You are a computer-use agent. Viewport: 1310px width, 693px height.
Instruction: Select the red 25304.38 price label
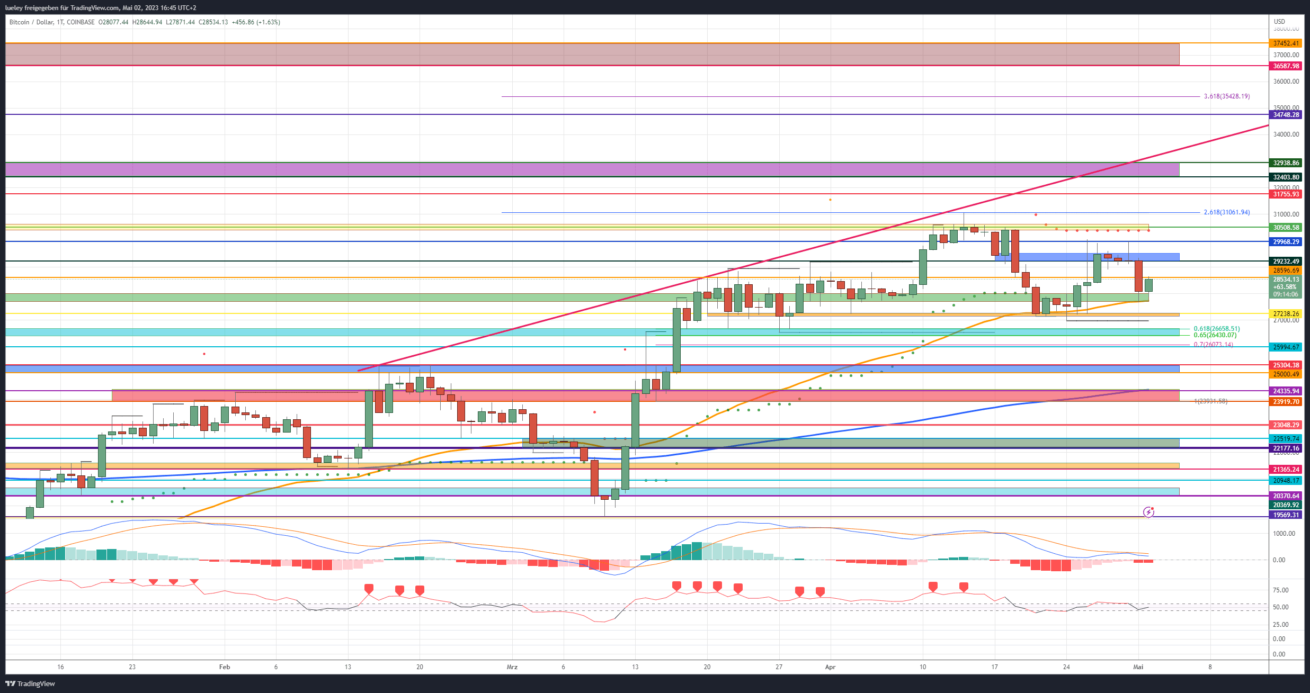pyautogui.click(x=1286, y=365)
